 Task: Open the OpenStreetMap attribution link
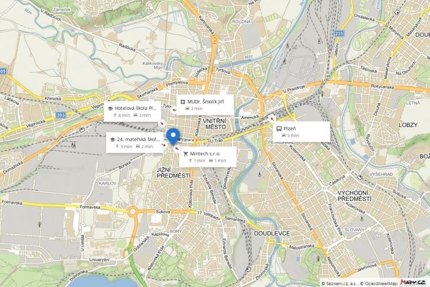(x=381, y=283)
